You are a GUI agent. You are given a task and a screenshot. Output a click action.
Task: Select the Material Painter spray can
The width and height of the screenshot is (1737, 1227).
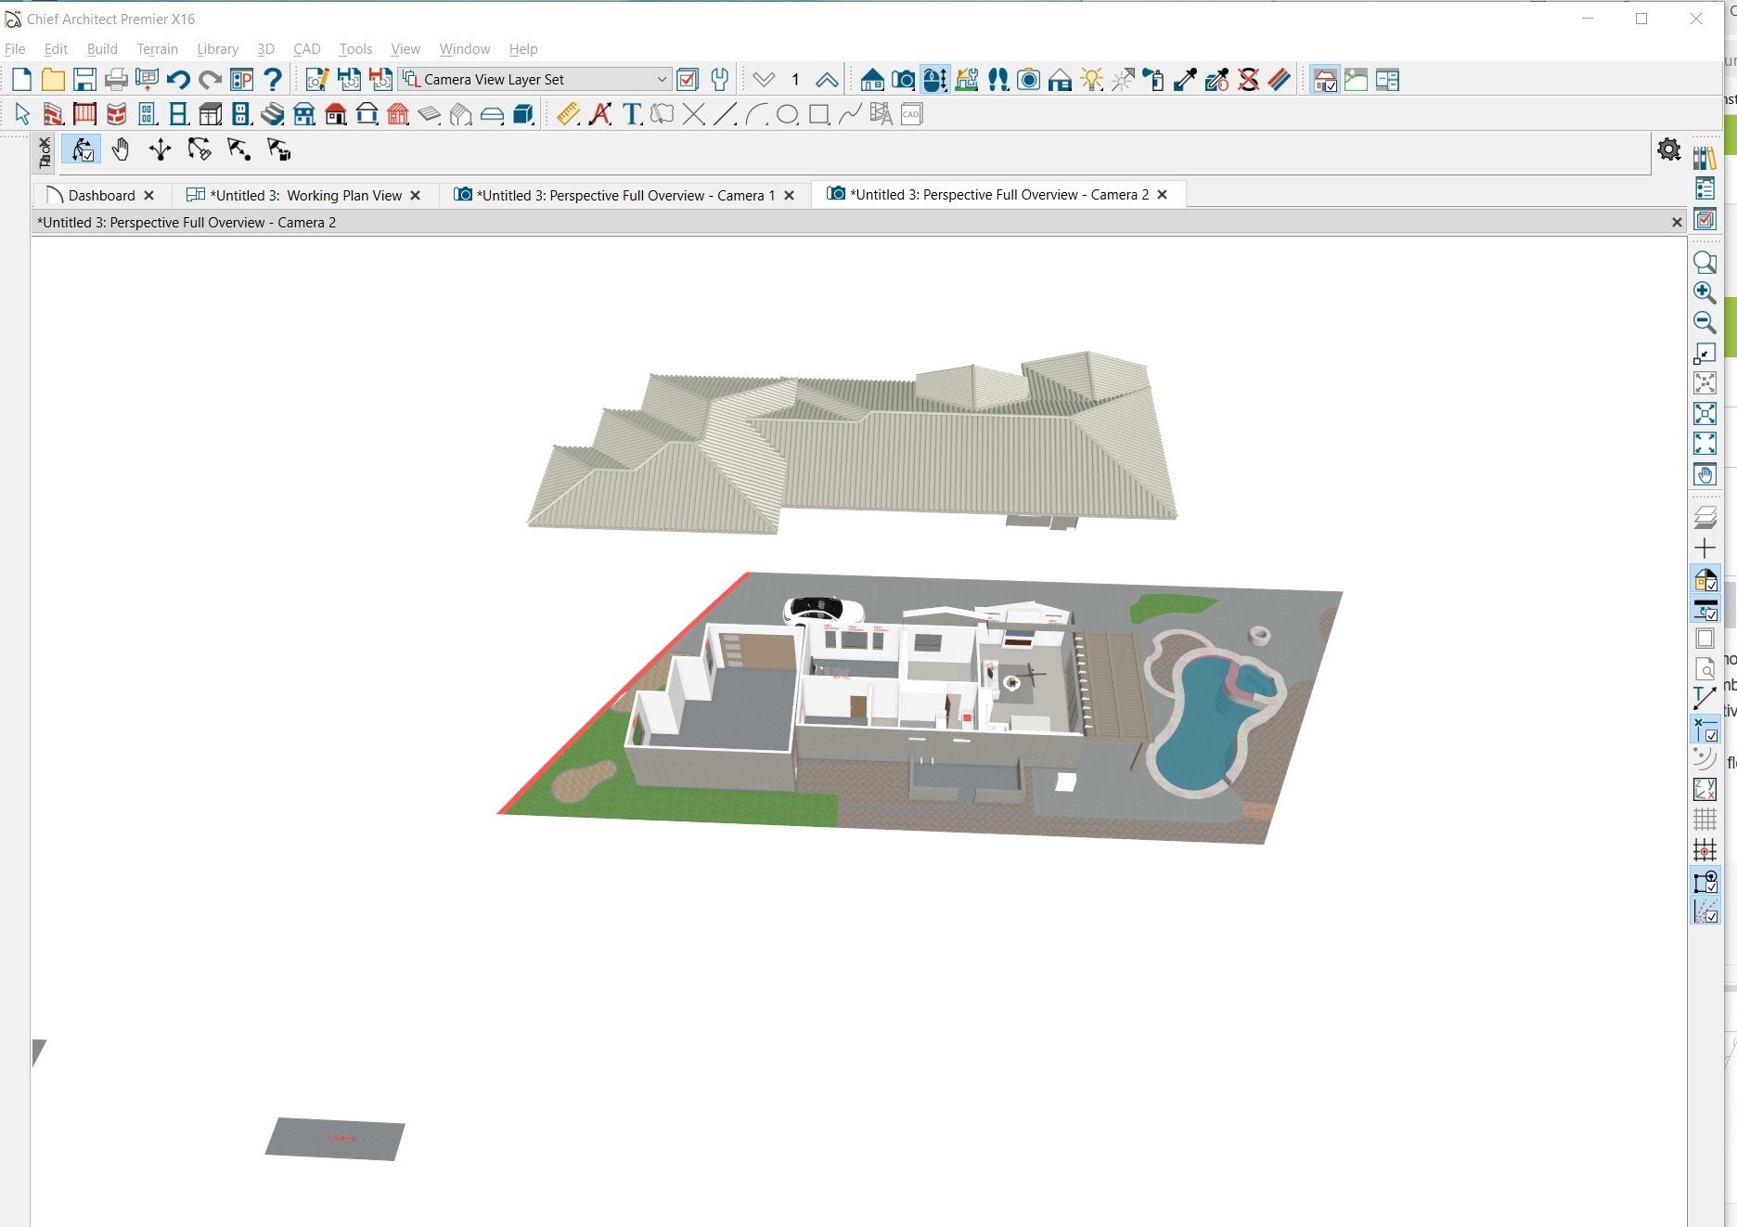click(x=1153, y=80)
